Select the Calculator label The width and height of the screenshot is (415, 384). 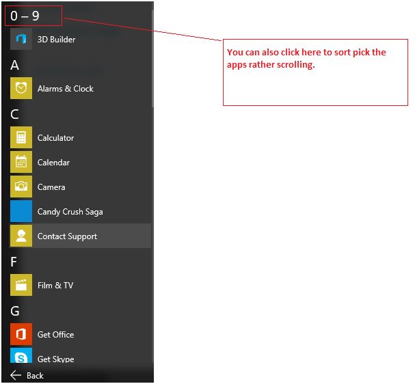click(x=55, y=138)
